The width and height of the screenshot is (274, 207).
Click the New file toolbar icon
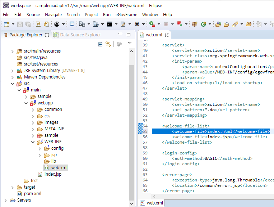click(6, 24)
